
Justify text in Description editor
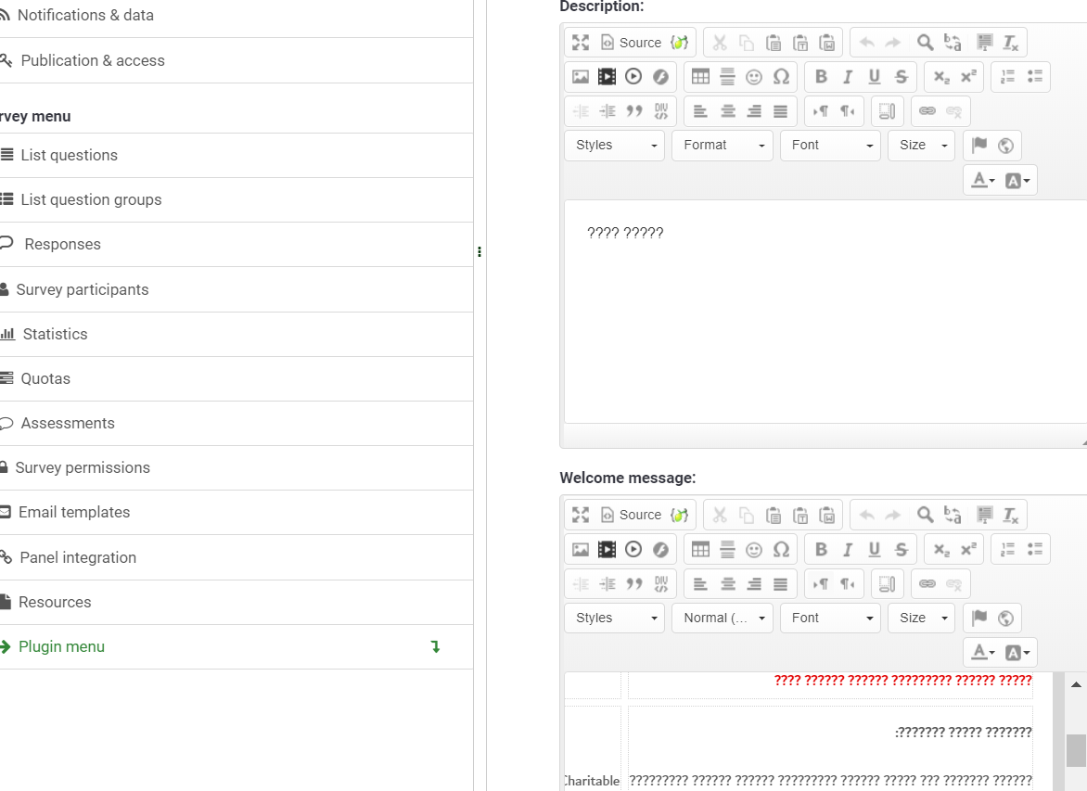point(781,111)
